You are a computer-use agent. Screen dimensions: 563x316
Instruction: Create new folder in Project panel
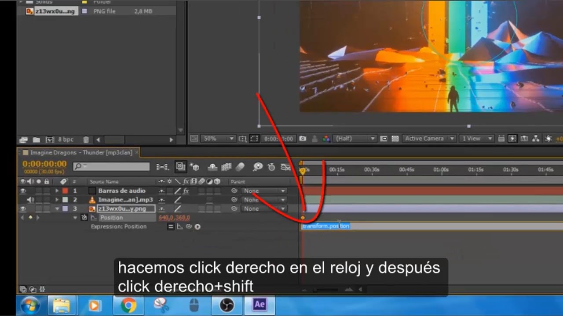37,140
